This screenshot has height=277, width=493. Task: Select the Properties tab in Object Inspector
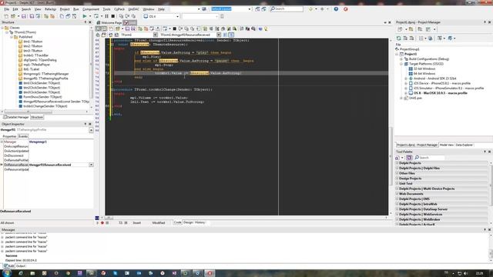click(9, 136)
